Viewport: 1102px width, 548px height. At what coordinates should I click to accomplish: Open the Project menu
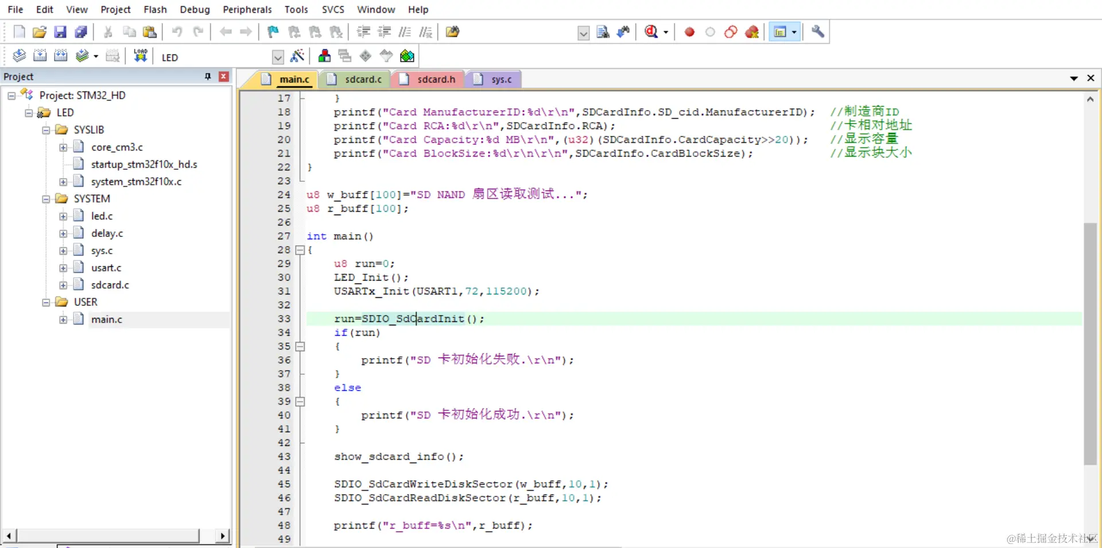pyautogui.click(x=115, y=9)
